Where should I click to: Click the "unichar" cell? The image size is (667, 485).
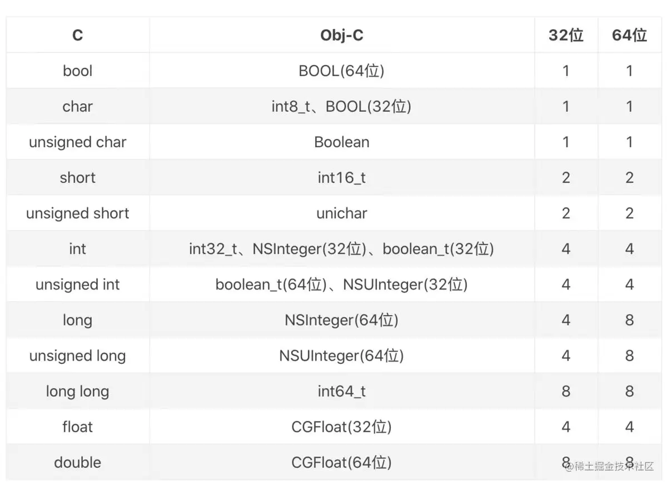coord(341,213)
